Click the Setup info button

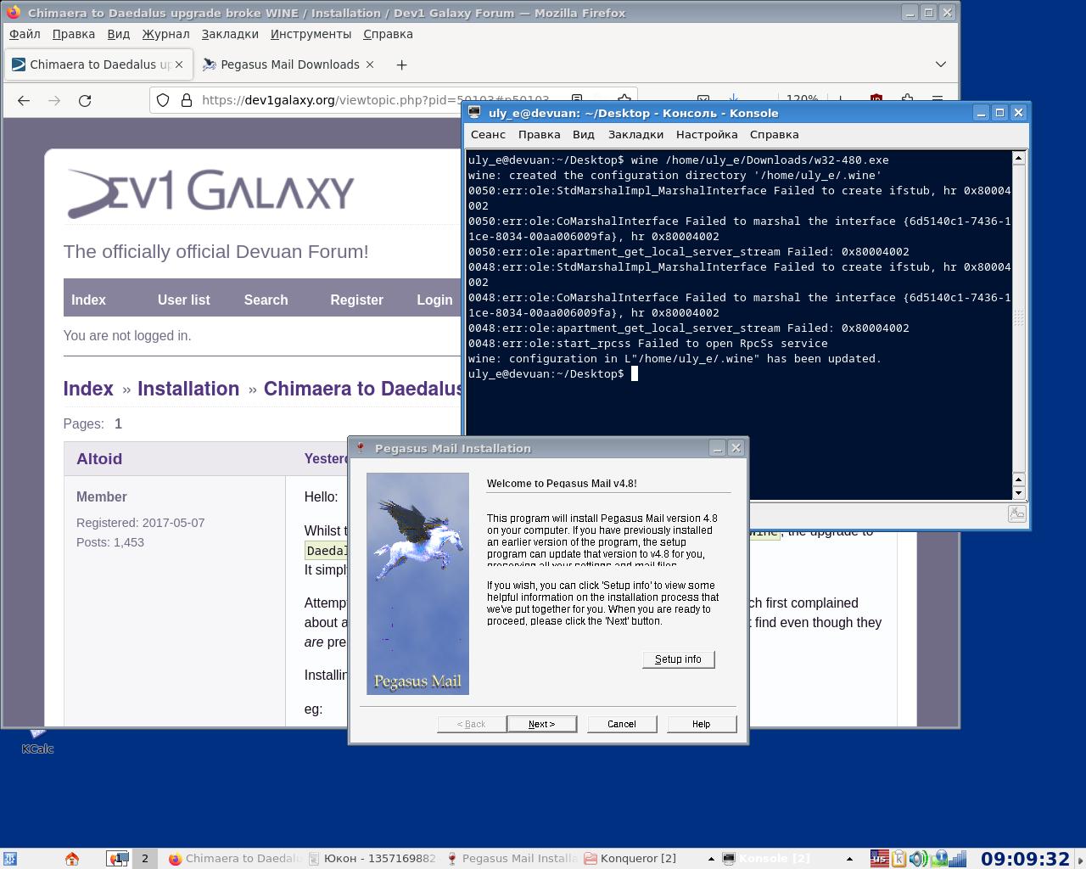click(x=678, y=659)
